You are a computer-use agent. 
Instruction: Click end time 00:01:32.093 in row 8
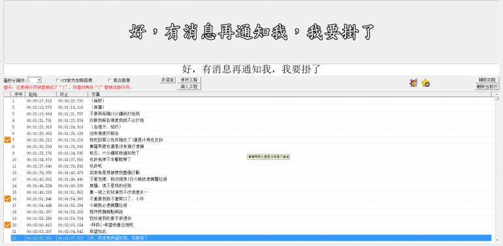[x=71, y=146]
